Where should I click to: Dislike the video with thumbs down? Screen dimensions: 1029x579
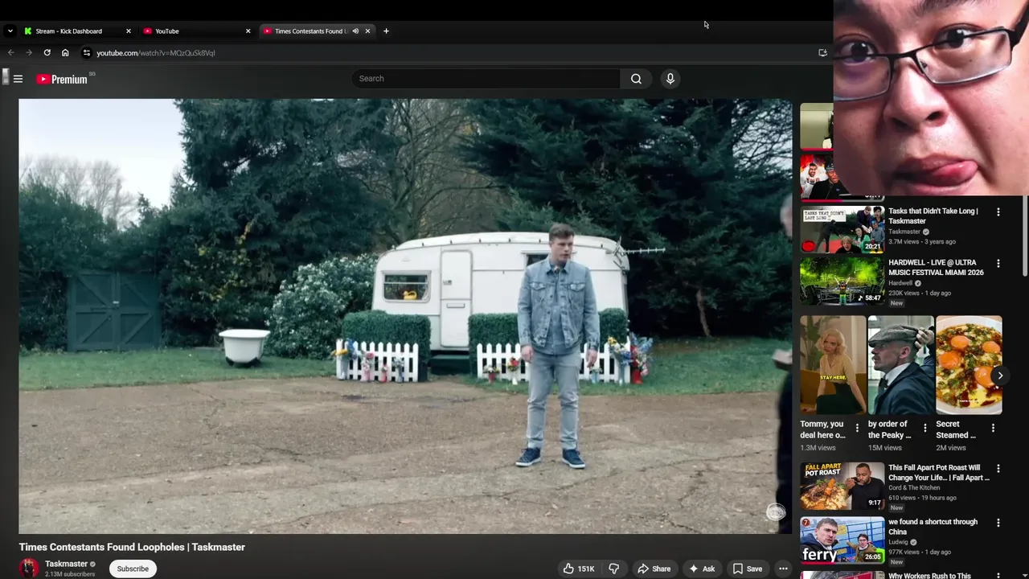(613, 569)
